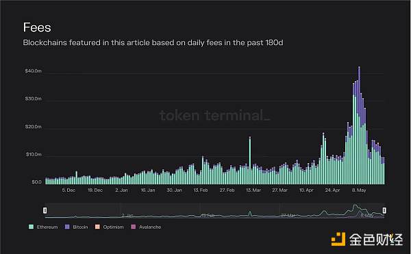
Task: Click the 5. Dec axis label
Action: pos(68,190)
